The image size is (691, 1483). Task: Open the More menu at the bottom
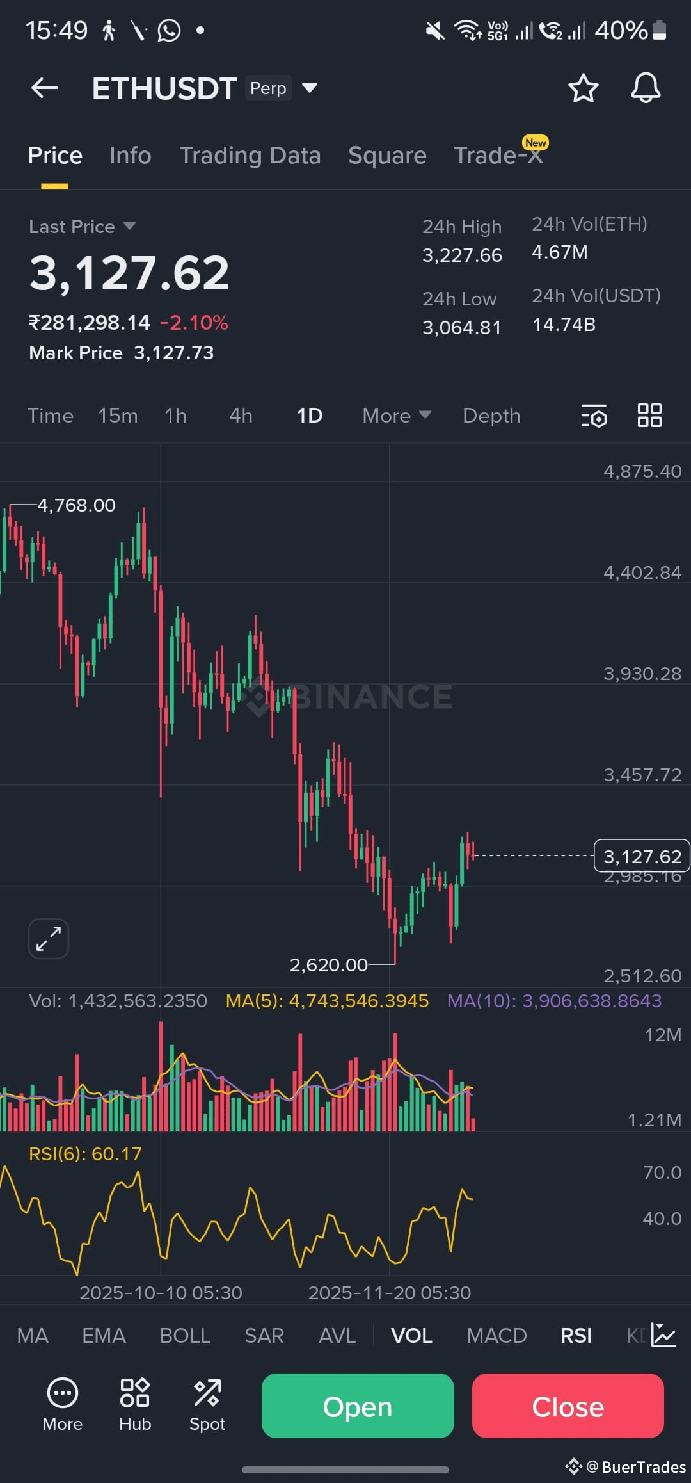pyautogui.click(x=63, y=1406)
